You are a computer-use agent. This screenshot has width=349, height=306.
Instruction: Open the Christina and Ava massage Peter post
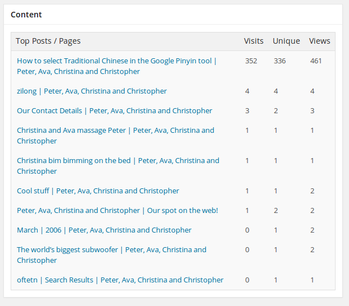click(x=116, y=136)
